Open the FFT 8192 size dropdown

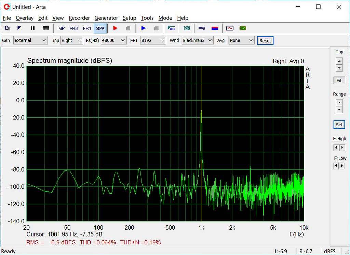pyautogui.click(x=153, y=40)
